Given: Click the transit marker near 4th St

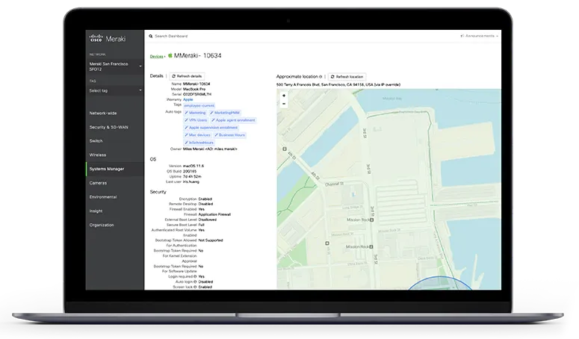Looking at the screenshot, I should [285, 149].
